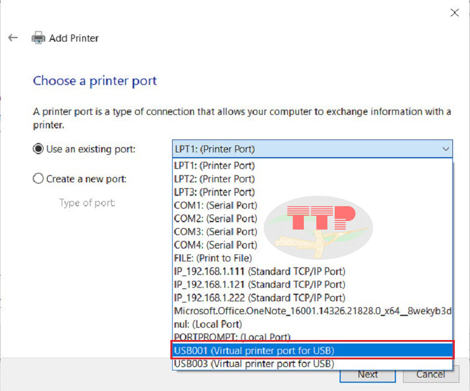Screen dimensions: 470x391
Task: Go back with the left arrow icon
Action: pyautogui.click(x=13, y=38)
